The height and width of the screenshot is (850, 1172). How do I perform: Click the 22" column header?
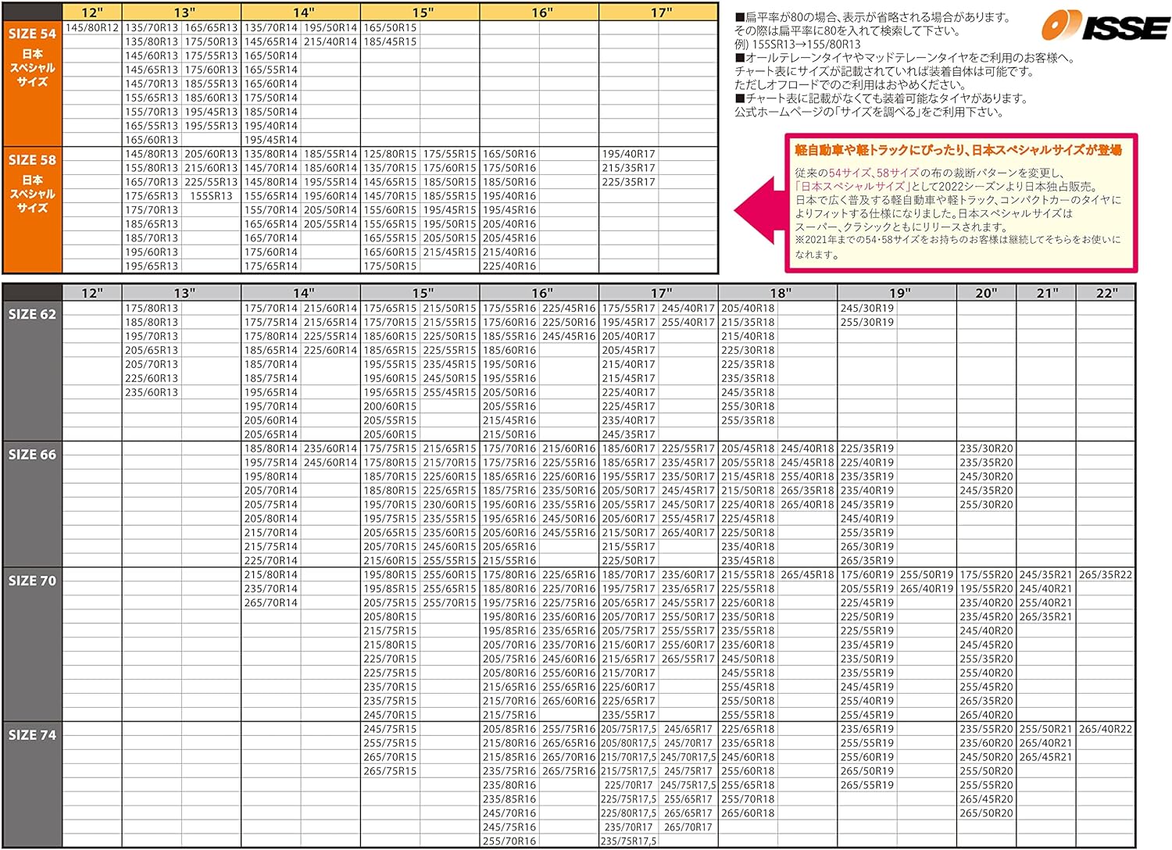[x=1106, y=293]
